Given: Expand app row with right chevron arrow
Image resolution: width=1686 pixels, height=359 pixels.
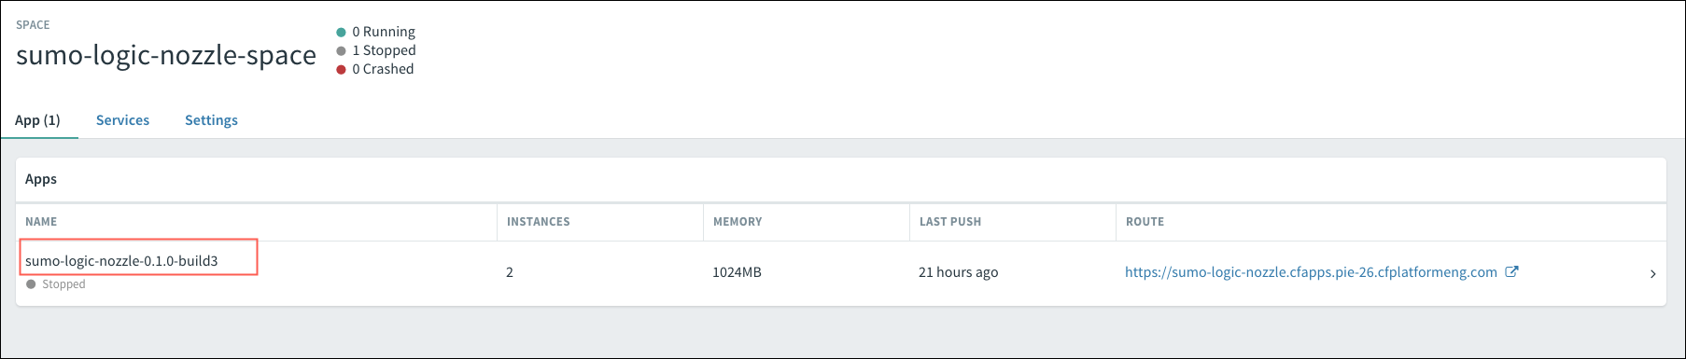Looking at the screenshot, I should click(1652, 273).
